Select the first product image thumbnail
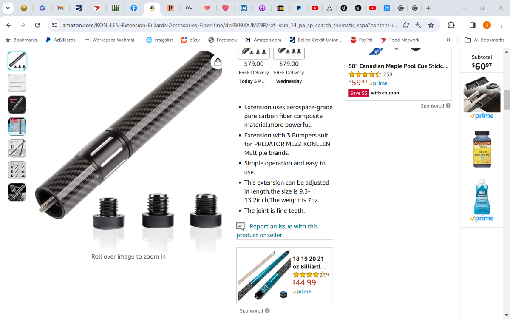This screenshot has height=319, width=510. 17,61
